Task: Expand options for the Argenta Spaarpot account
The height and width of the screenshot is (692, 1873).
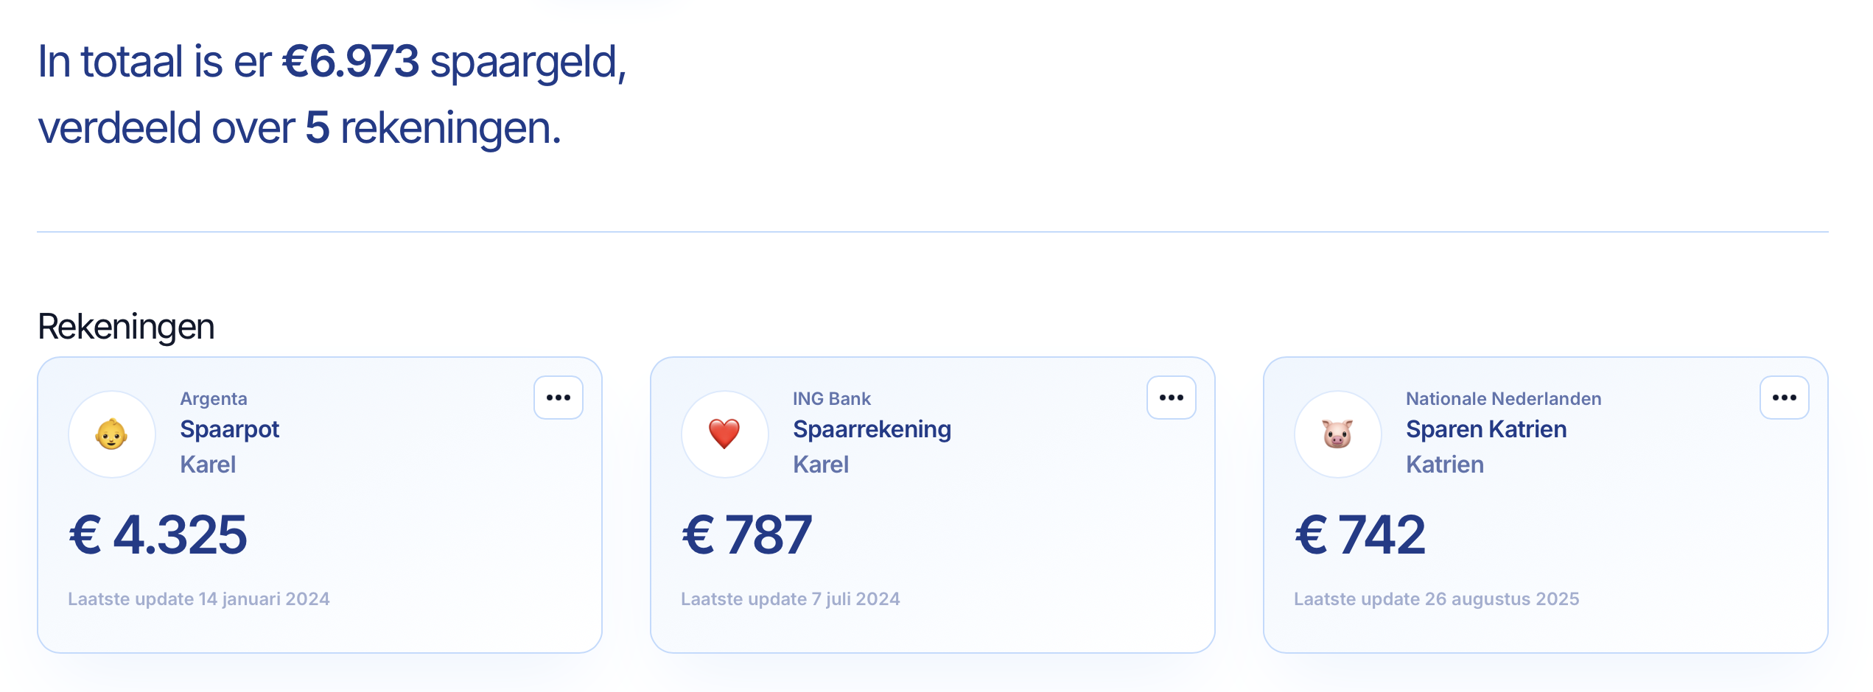Action: [x=559, y=398]
